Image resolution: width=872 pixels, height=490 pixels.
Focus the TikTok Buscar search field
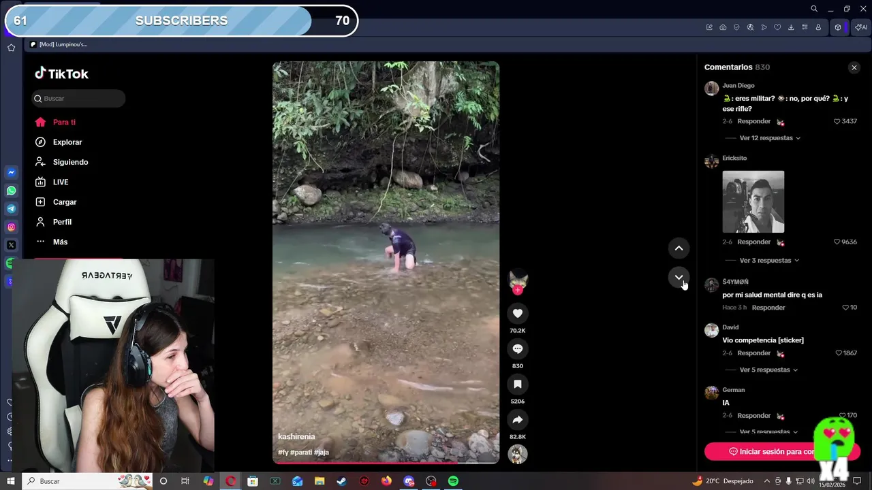tap(78, 99)
